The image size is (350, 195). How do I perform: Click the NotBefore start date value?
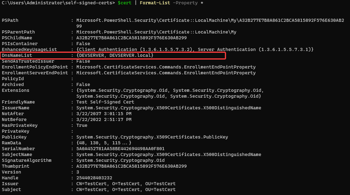click(x=104, y=119)
